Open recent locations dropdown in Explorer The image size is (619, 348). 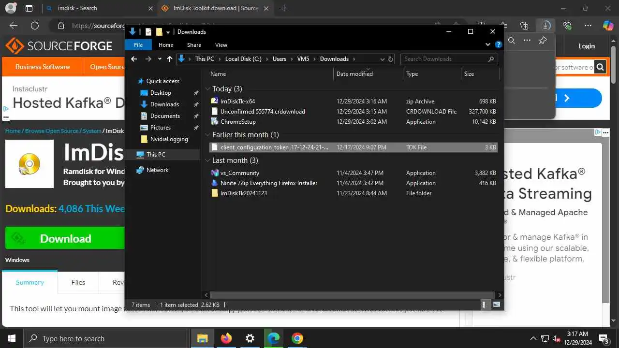[160, 59]
